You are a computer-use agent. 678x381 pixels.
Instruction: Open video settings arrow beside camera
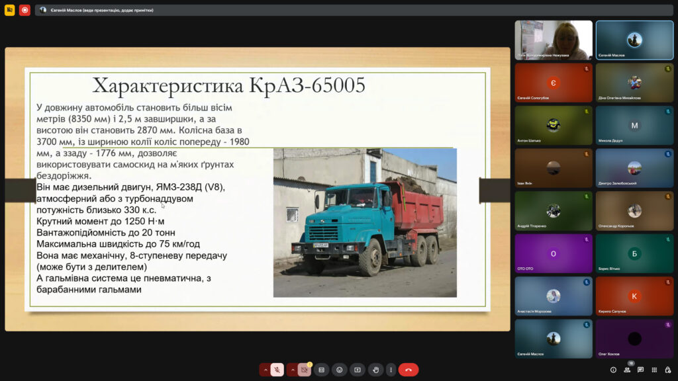(293, 370)
